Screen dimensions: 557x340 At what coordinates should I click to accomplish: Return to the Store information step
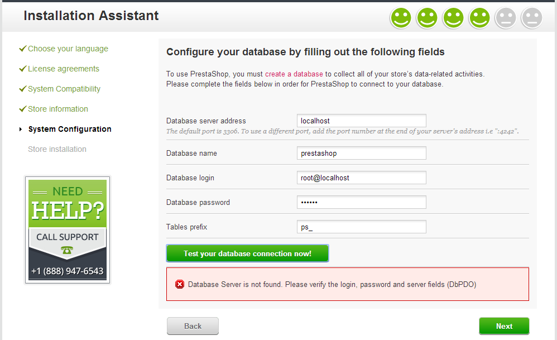tap(58, 109)
